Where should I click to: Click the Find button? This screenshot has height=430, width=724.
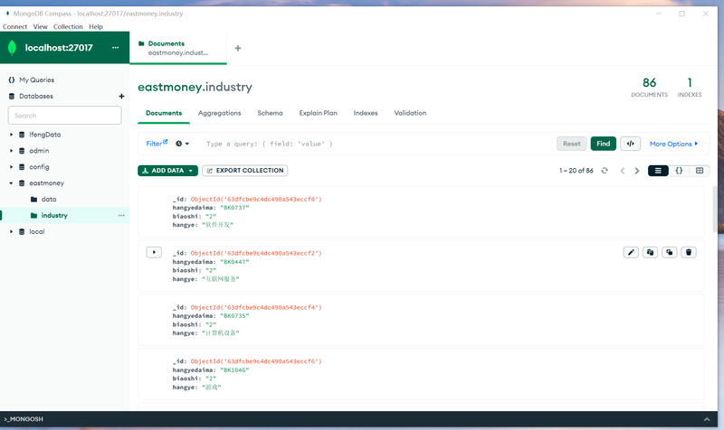[x=603, y=144]
